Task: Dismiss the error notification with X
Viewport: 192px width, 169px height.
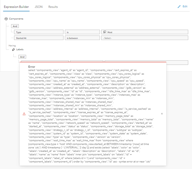Action: tap(162, 114)
